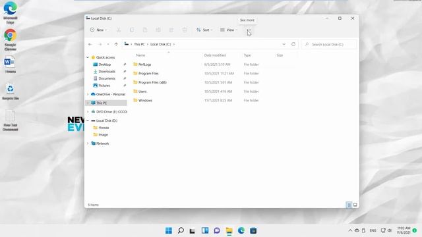Open taskbar Search magnifier
Image resolution: width=422 pixels, height=237 pixels.
coord(181,230)
